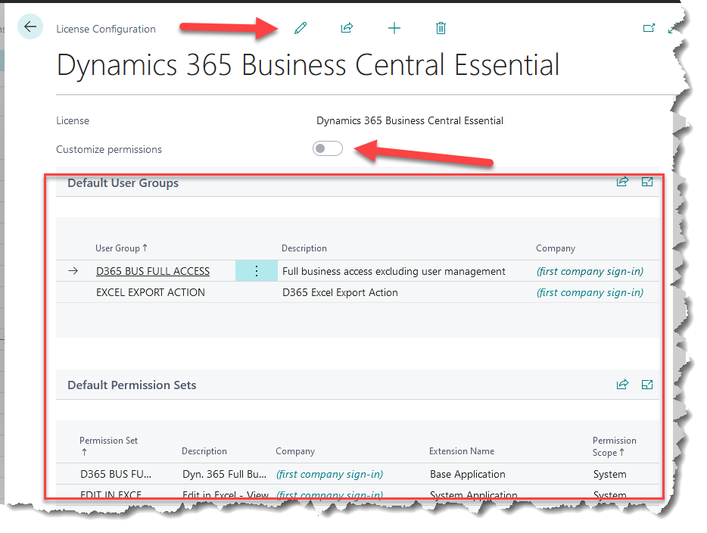Share the Default User Groups list
Screen dimensions: 707x533
(x=622, y=182)
